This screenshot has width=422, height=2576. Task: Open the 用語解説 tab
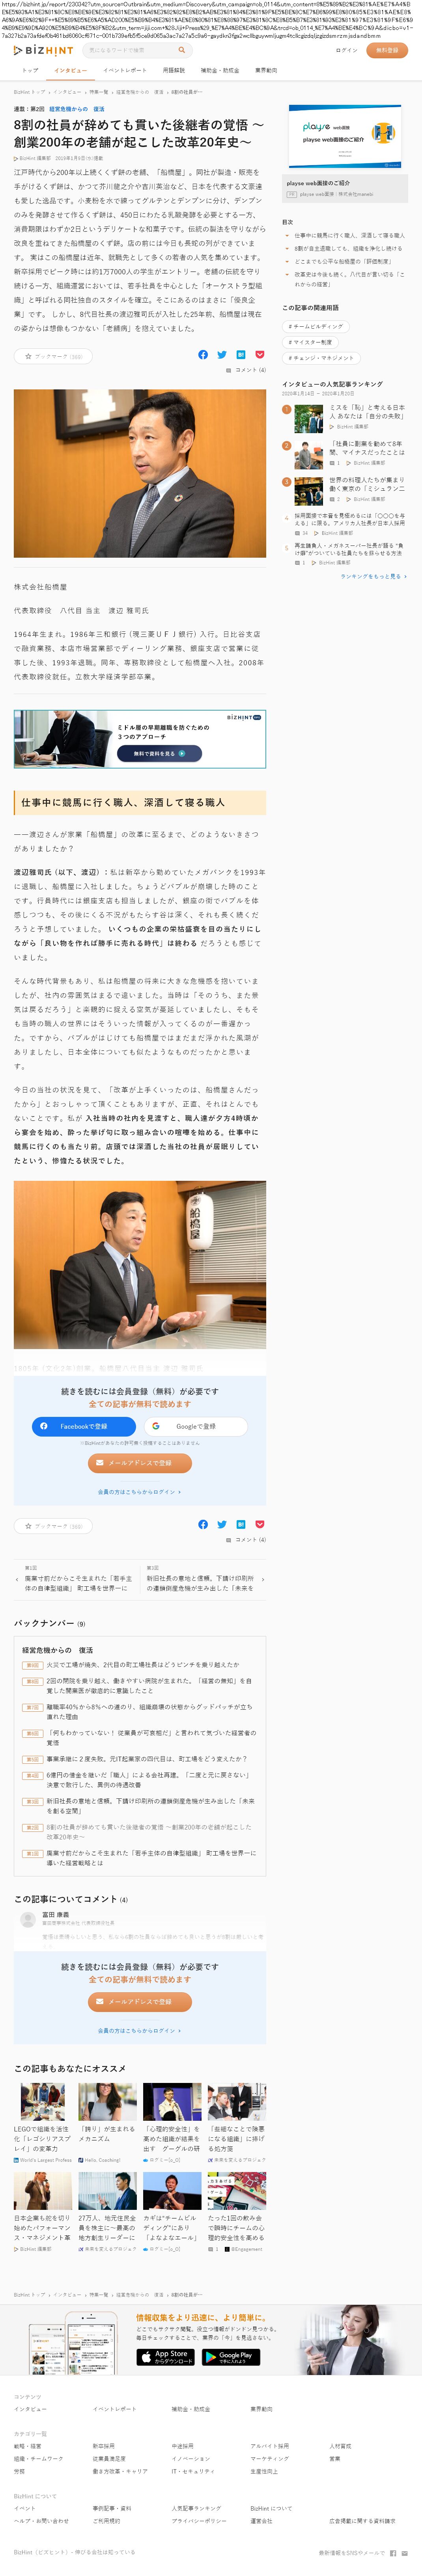point(173,70)
